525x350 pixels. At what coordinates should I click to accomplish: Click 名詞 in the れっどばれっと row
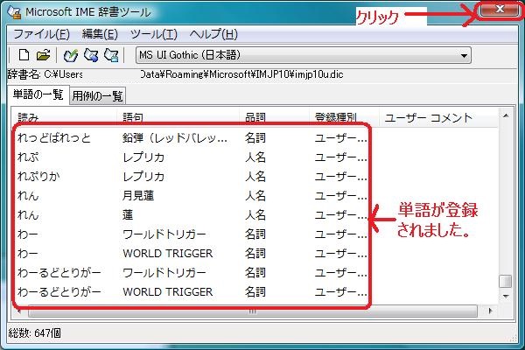pyautogui.click(x=255, y=138)
